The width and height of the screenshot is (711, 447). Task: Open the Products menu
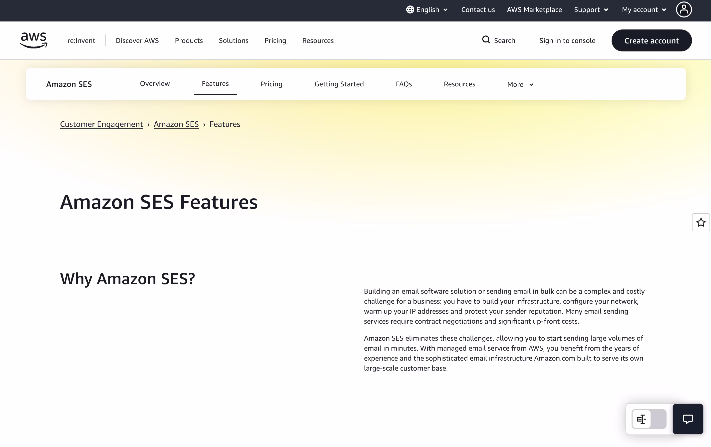pyautogui.click(x=189, y=40)
